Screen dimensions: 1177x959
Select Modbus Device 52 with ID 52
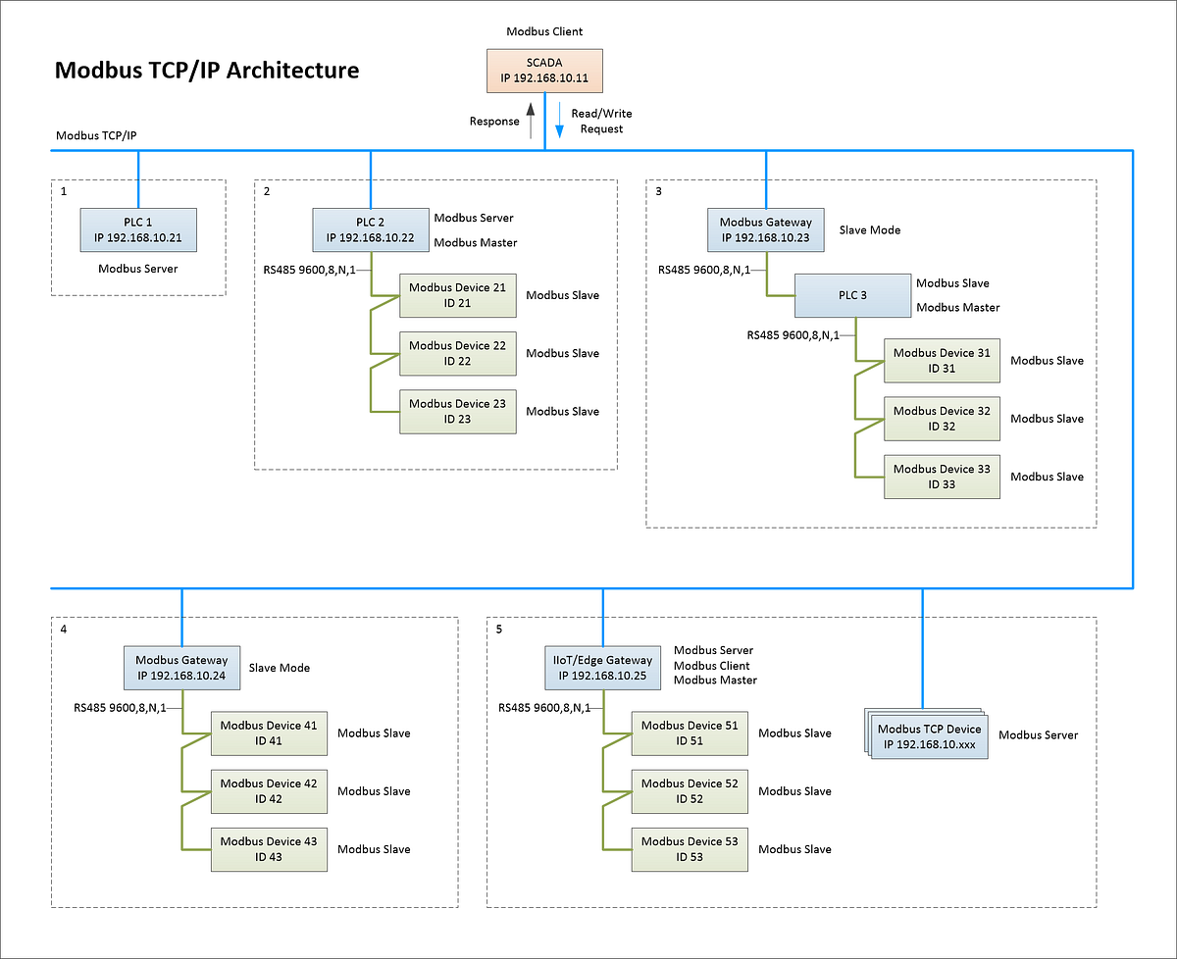click(x=690, y=791)
